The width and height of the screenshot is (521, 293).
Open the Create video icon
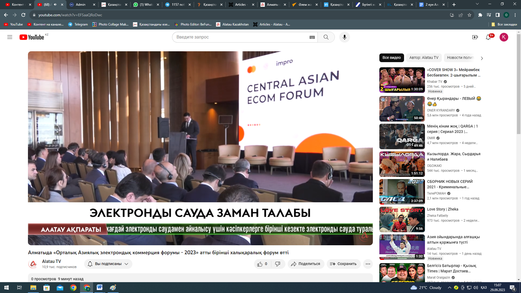point(475,37)
